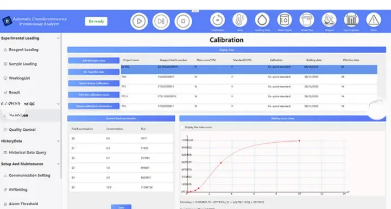Click the play/start run button
The height and width of the screenshot is (209, 391).
[139, 21]
